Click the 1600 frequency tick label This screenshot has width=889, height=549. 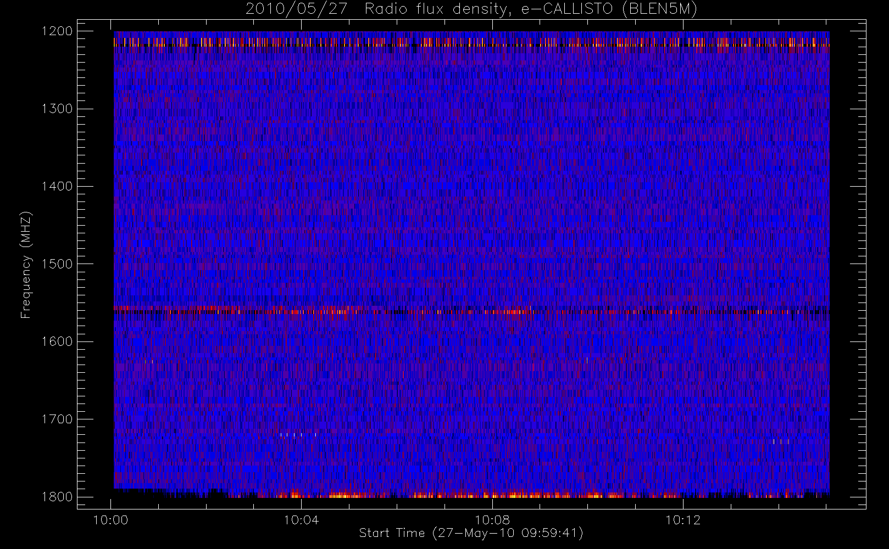(x=57, y=341)
